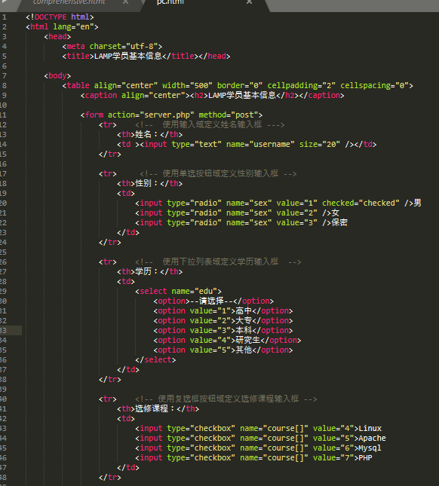Click the 研究生 option text
Screen dimensions: 439x486
tap(247, 341)
